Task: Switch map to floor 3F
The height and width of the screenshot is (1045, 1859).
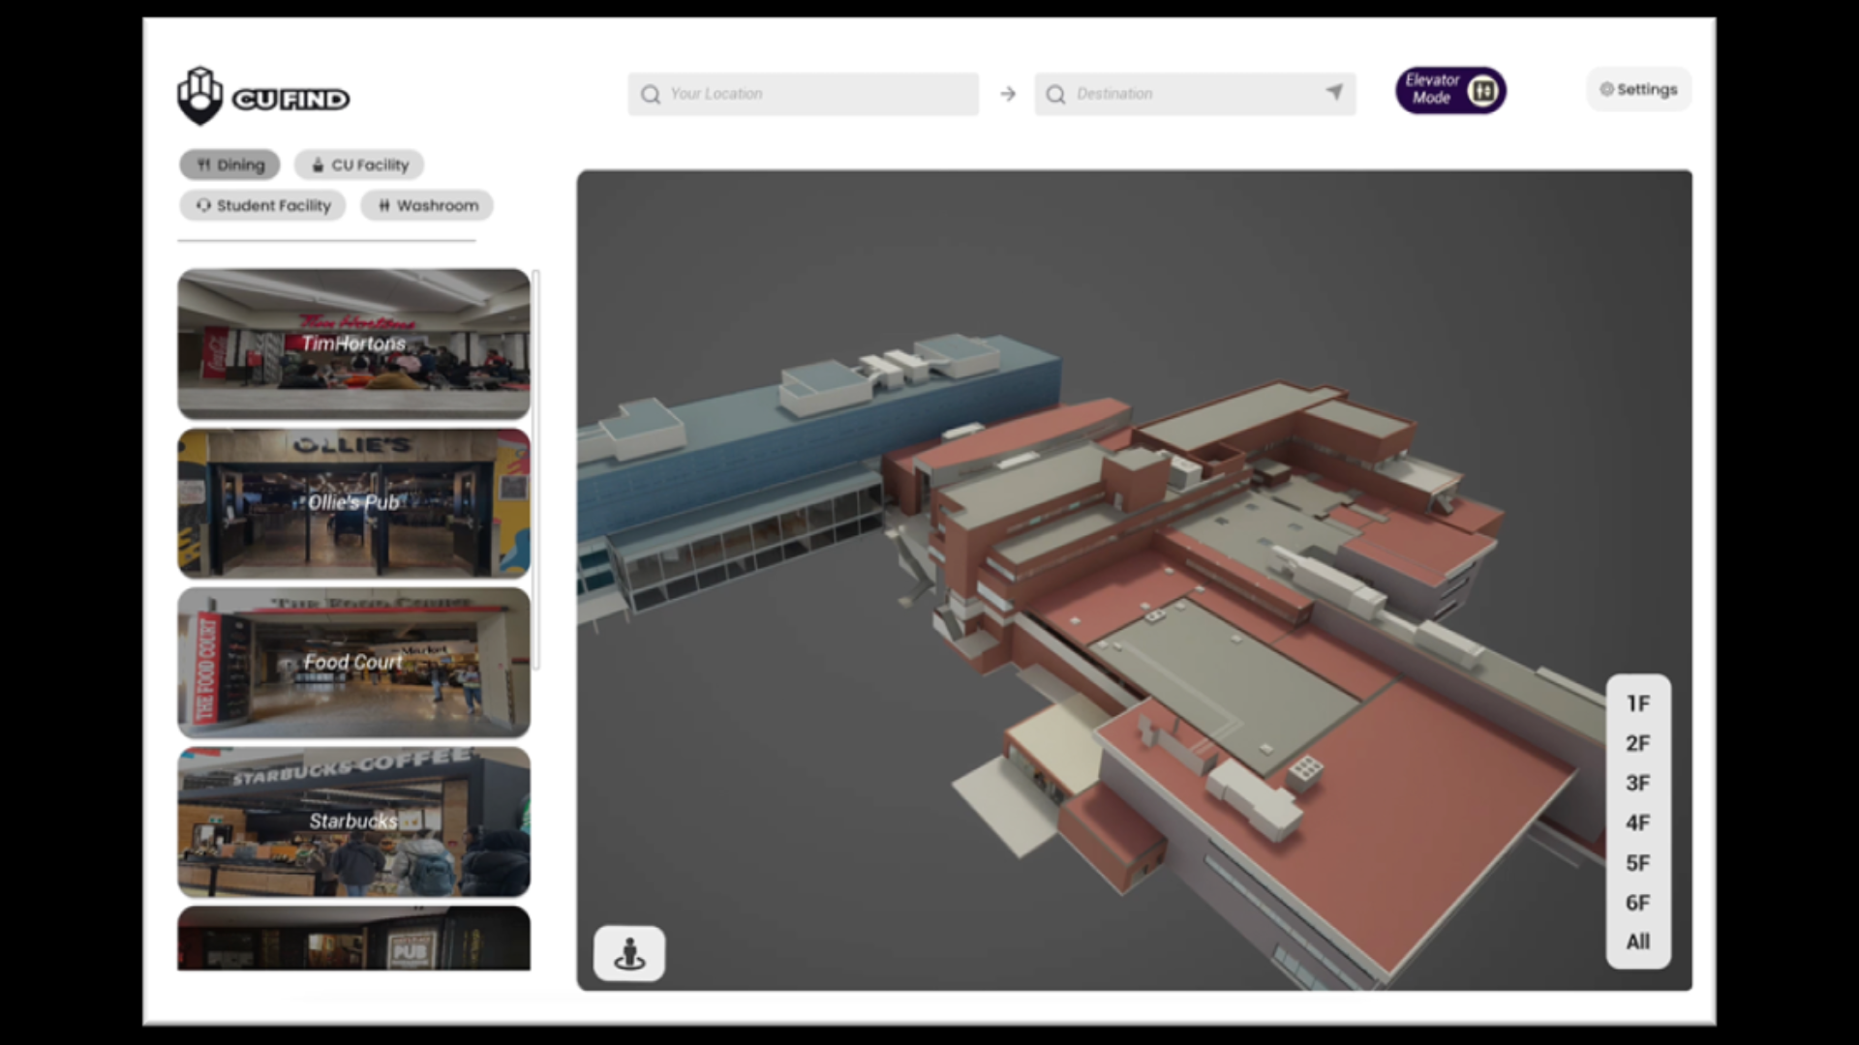Action: [1637, 783]
